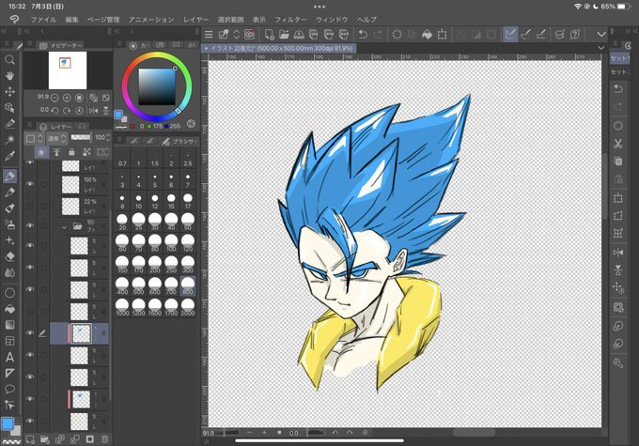Click the Cut scissors icon in right panel
This screenshot has width=639, height=446.
(x=617, y=144)
